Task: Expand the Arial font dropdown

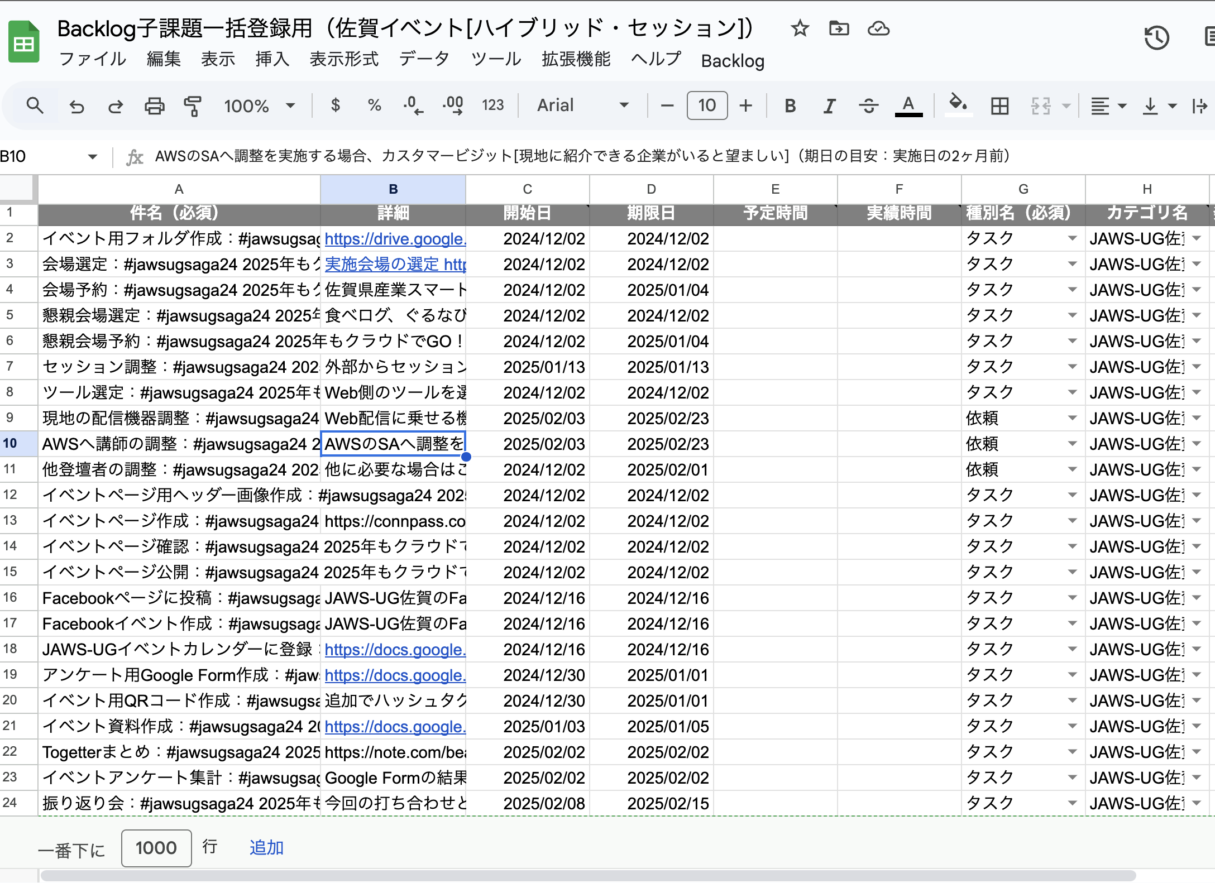Action: [582, 105]
